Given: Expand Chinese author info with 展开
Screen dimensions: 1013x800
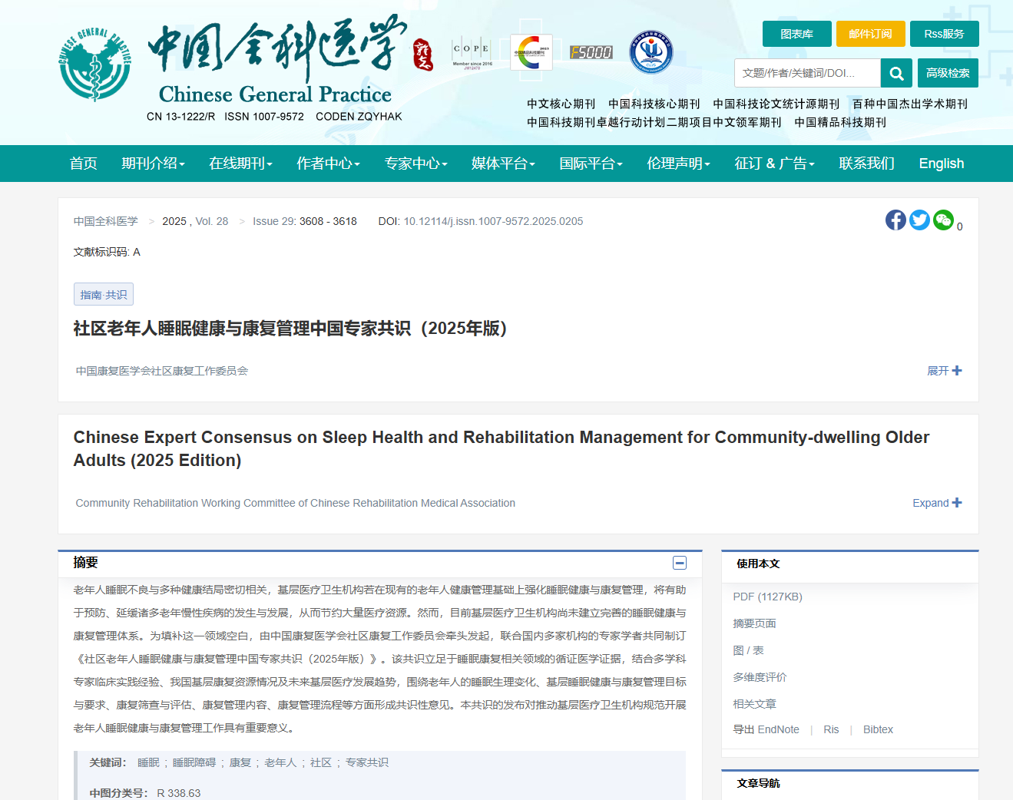Looking at the screenshot, I should pos(944,371).
